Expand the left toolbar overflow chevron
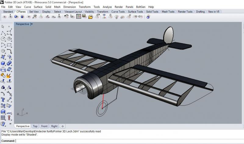This screenshot has height=144, width=244. point(11,124)
